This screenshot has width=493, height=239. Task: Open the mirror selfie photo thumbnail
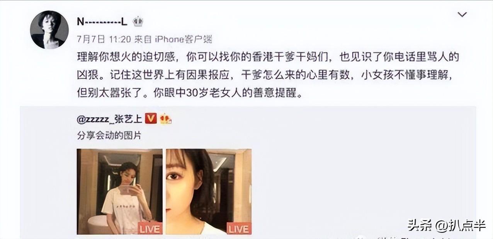coord(119,191)
